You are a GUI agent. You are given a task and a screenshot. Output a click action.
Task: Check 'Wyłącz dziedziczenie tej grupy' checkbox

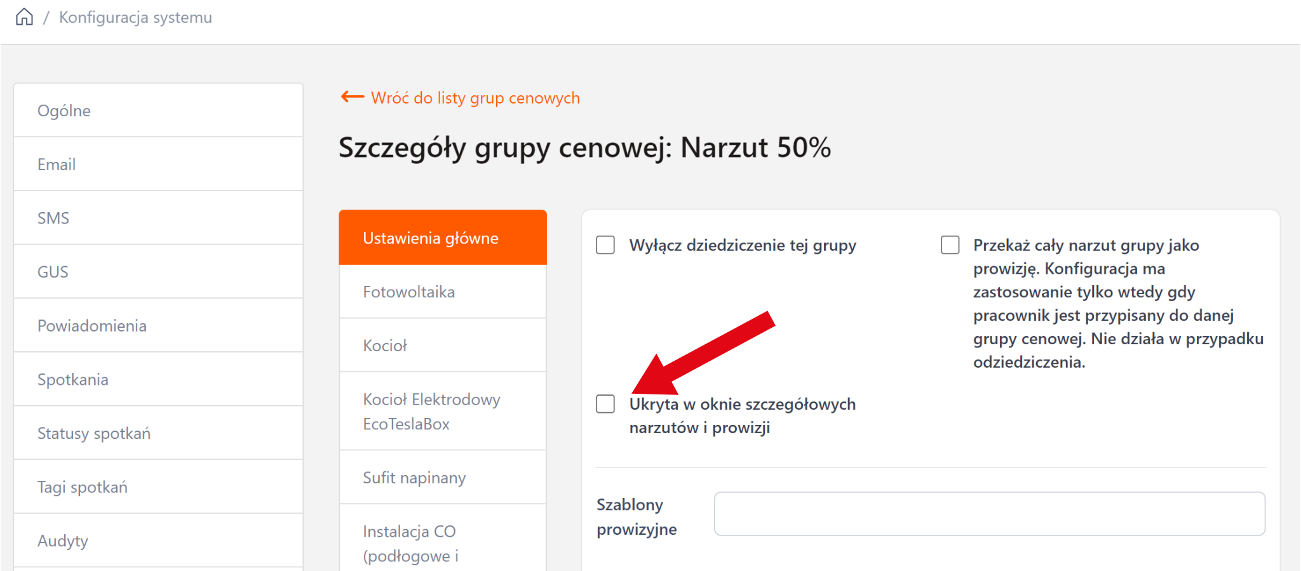[x=605, y=245]
